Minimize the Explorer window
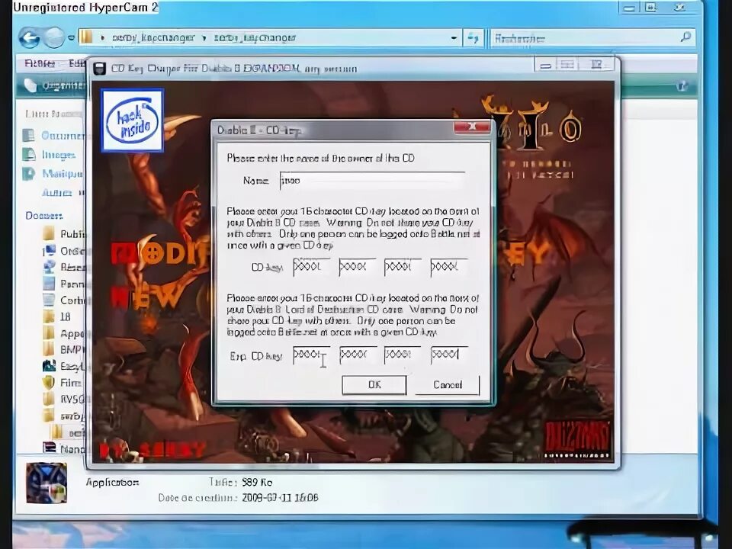 [x=629, y=8]
